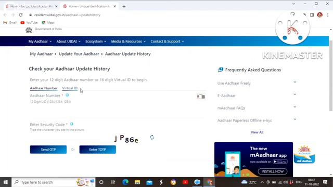Click the address bar URL
This screenshot has width=333, height=187.
[67, 15]
